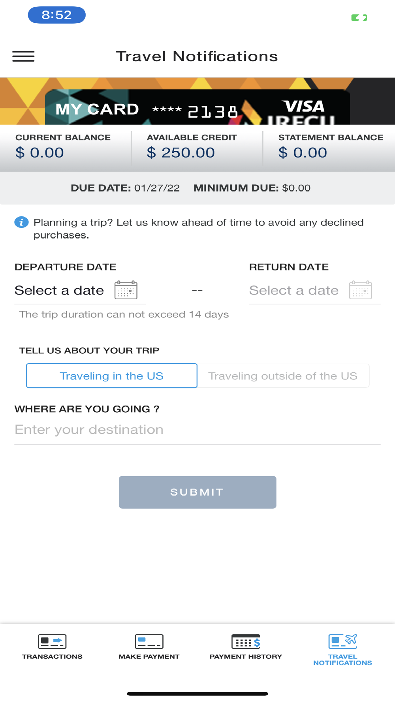Screen dimensions: 395x702
Task: Open Make Payment from bottom bar
Action: click(x=149, y=647)
